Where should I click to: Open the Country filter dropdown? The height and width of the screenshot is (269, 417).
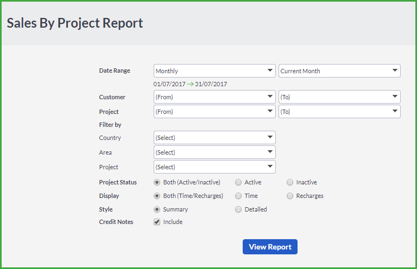point(214,138)
